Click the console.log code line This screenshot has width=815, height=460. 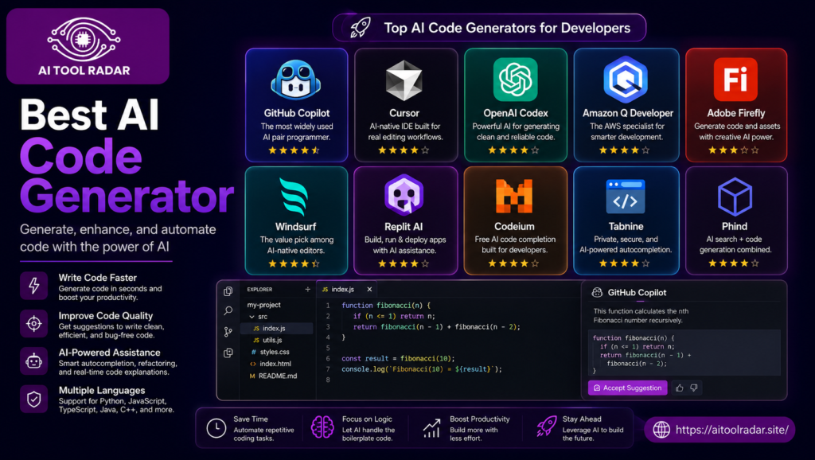(x=422, y=369)
